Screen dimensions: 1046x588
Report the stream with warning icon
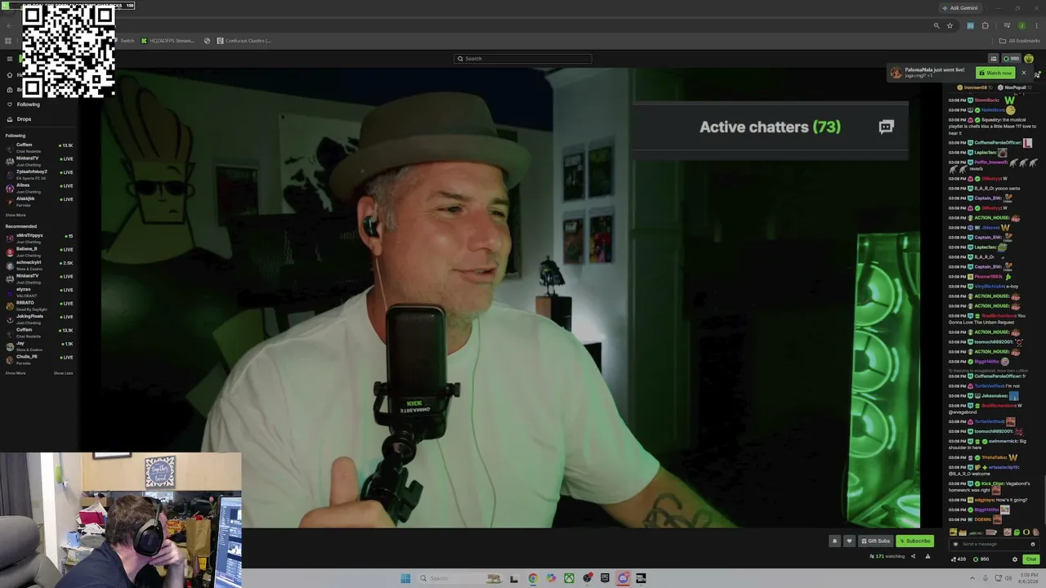[928, 556]
